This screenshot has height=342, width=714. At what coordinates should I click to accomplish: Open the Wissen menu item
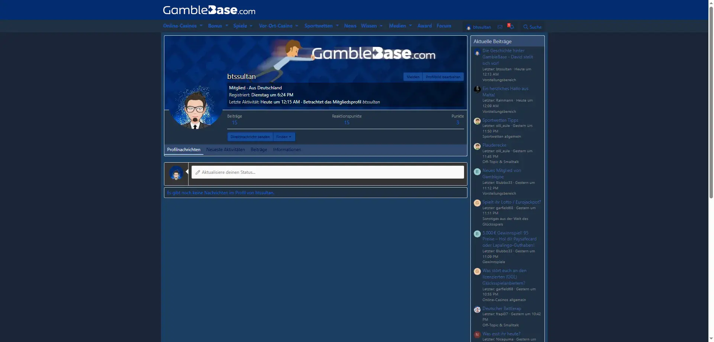click(369, 26)
